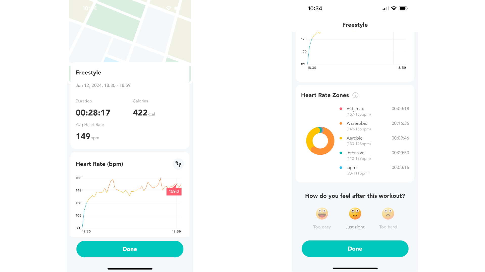
Task: Click the WiFi status icon in status bar
Action: pyautogui.click(x=394, y=8)
